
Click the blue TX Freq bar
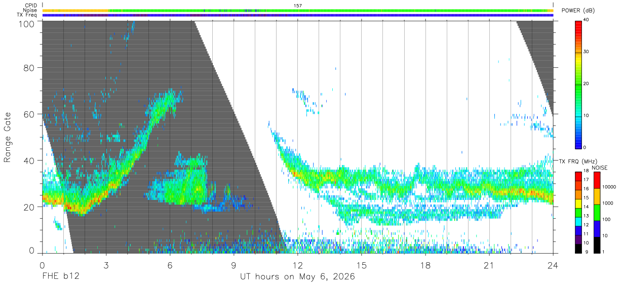(x=297, y=15)
